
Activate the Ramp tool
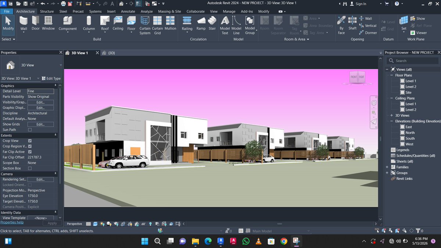201,23
